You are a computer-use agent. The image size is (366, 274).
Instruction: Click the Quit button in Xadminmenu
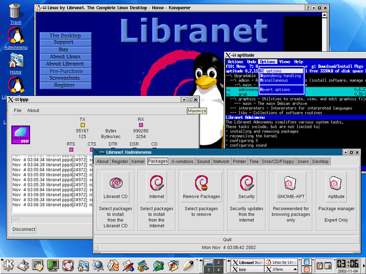(x=227, y=240)
